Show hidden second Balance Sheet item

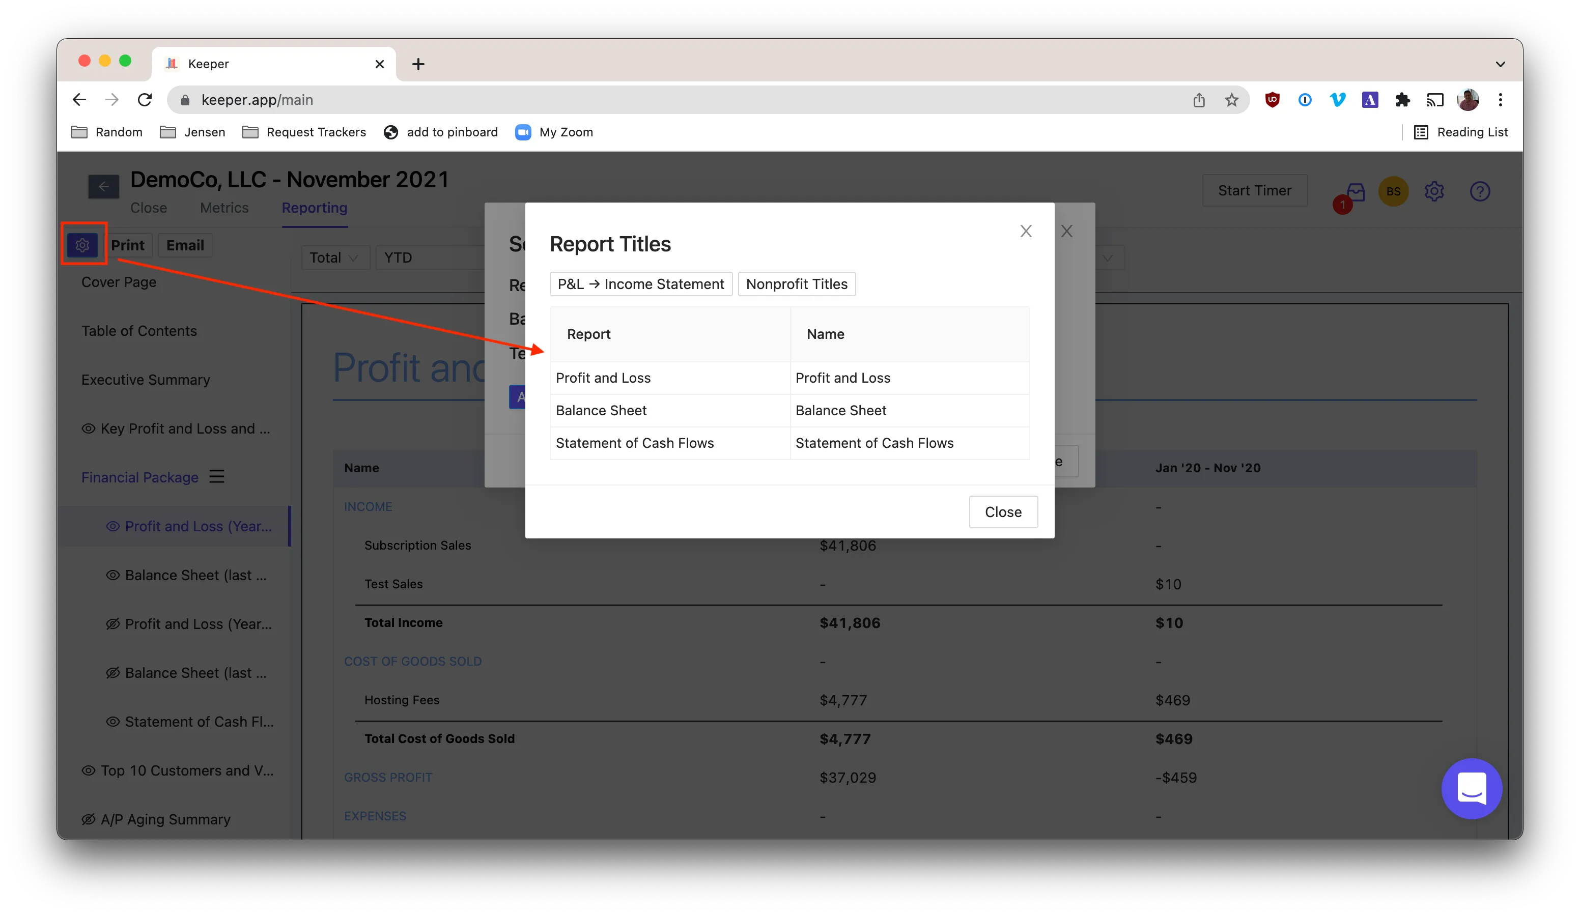pos(112,673)
